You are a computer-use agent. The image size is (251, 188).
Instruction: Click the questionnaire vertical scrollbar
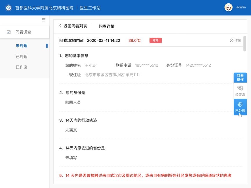pos(245,43)
